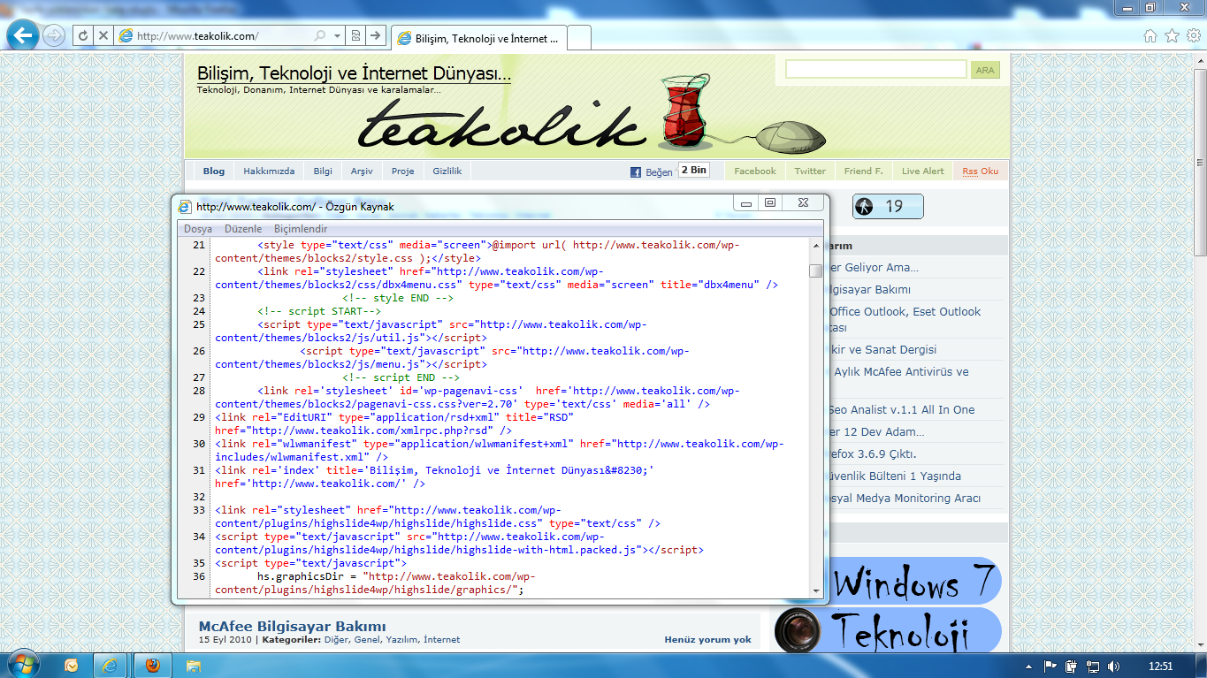Open the Tools gear icon

click(1193, 35)
